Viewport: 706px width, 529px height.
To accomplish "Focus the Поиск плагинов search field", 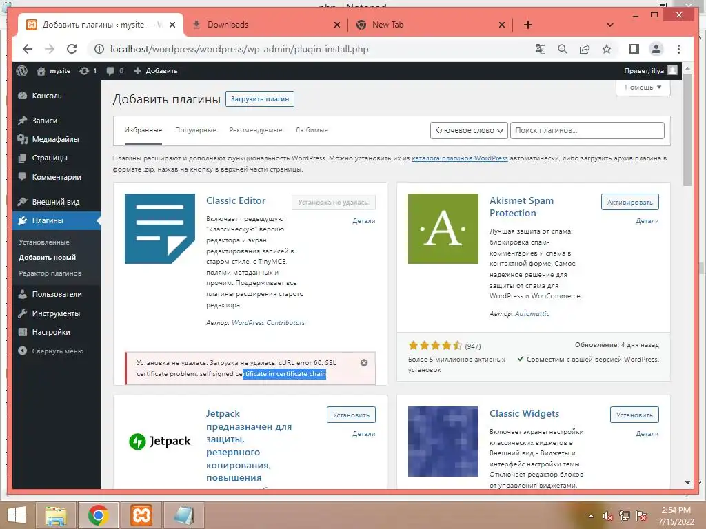I will click(587, 130).
